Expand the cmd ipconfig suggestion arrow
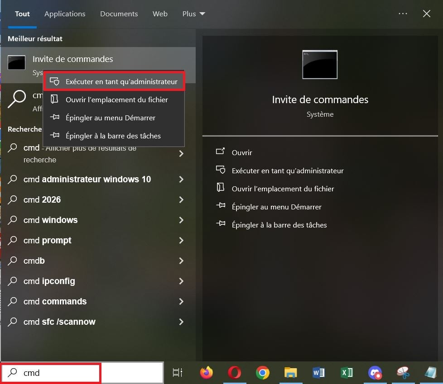The width and height of the screenshot is (443, 384). 181,281
